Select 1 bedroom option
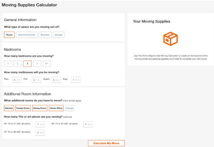The width and height of the screenshot is (214, 147). coord(8,63)
